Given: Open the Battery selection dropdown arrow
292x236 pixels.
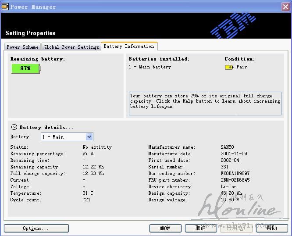Looking at the screenshot, I should point(89,137).
